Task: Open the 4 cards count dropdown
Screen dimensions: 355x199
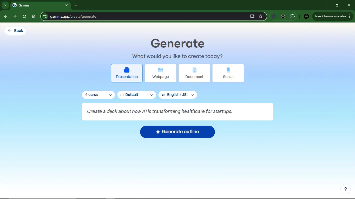Action: pos(98,95)
